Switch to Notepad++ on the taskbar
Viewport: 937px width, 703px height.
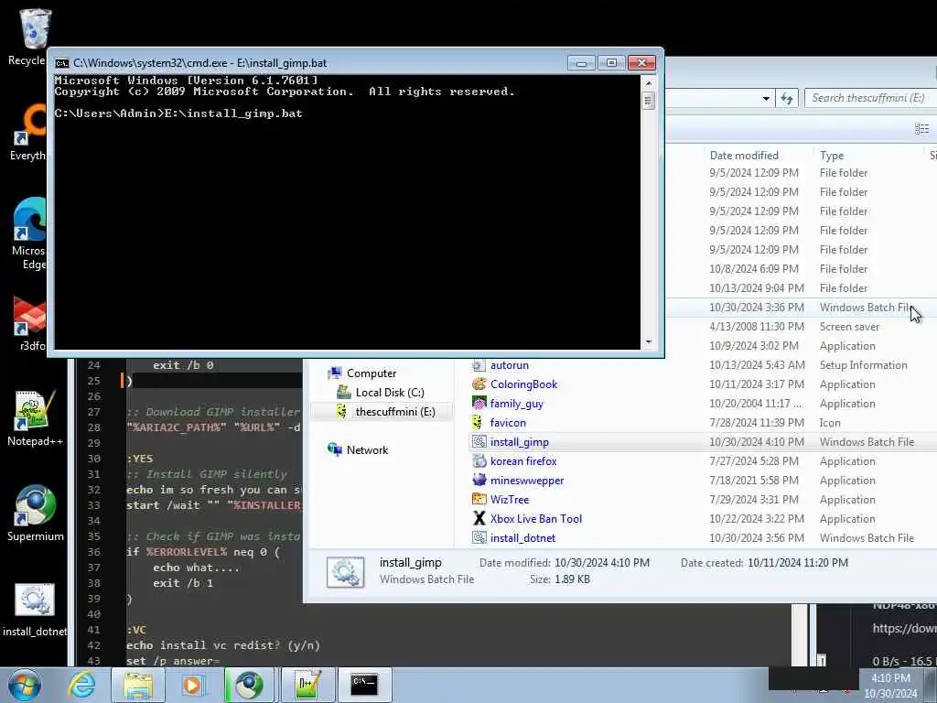(x=307, y=685)
